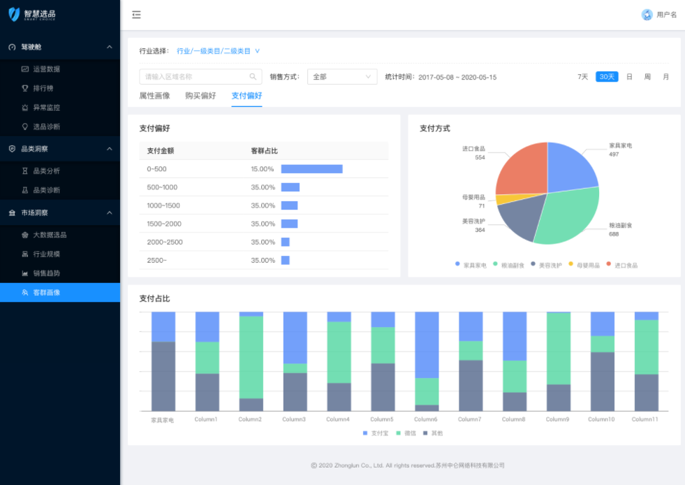This screenshot has width=685, height=485.
Task: Open the 行业选择 category dropdown
Action: coord(218,51)
